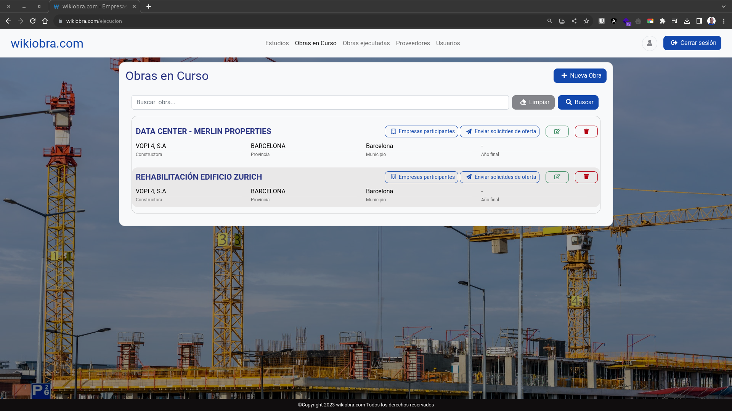The image size is (732, 411).
Task: Edit the REHABILITACIÓN EDIFICIO ZURICH obra
Action: tap(557, 177)
